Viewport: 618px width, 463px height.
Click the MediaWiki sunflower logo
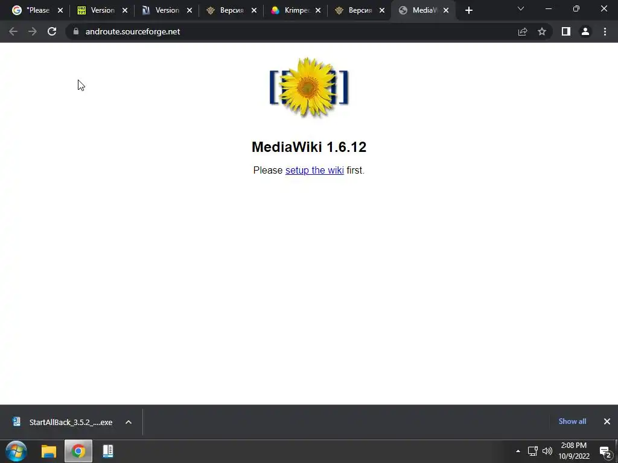click(x=309, y=87)
